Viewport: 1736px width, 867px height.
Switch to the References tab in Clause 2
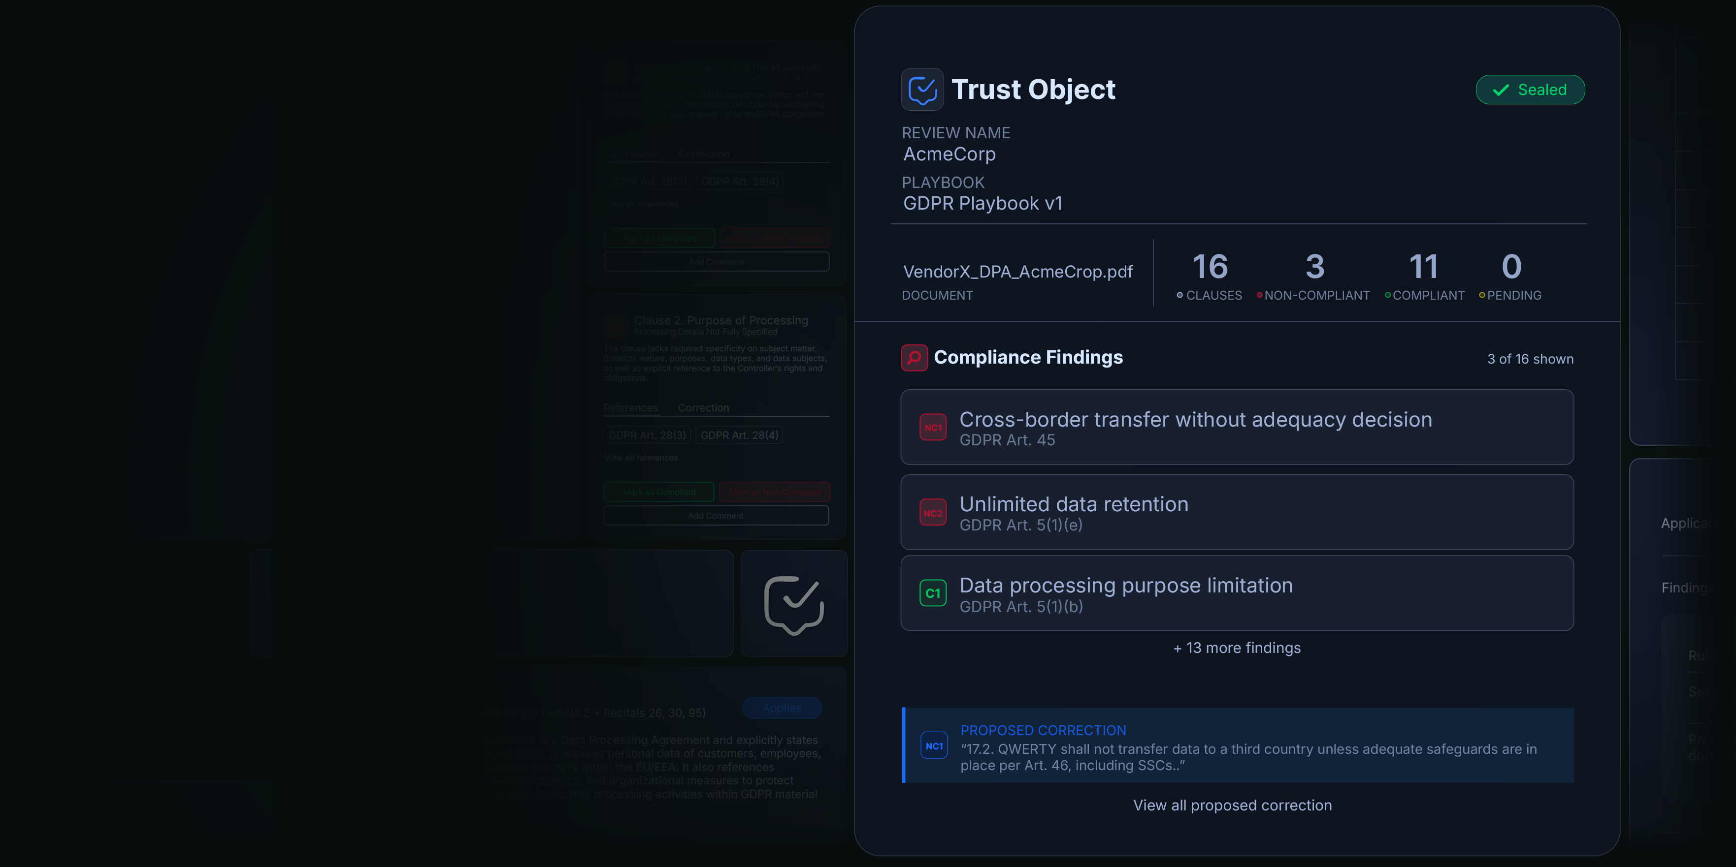pyautogui.click(x=630, y=408)
